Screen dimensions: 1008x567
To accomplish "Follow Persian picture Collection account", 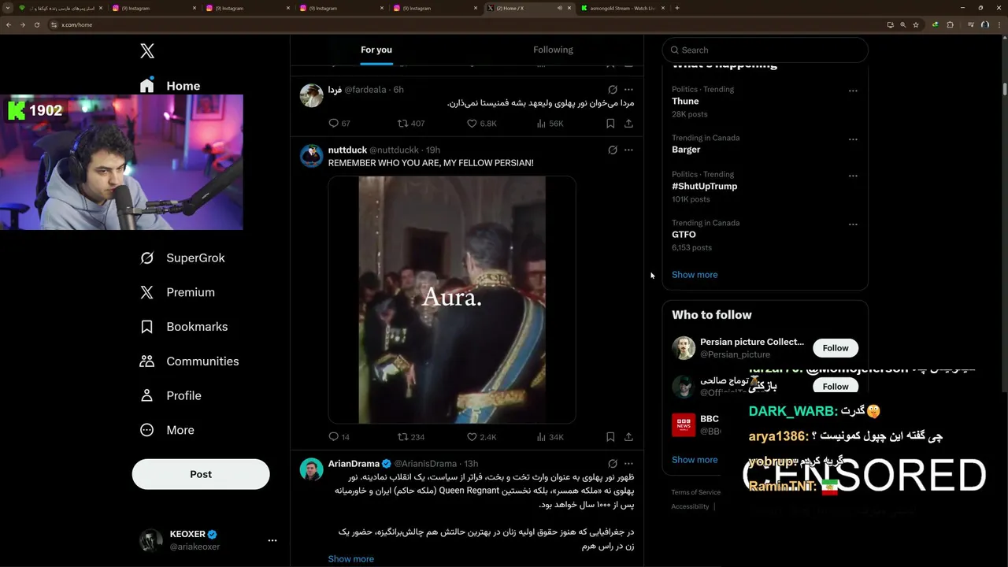I will pyautogui.click(x=836, y=348).
